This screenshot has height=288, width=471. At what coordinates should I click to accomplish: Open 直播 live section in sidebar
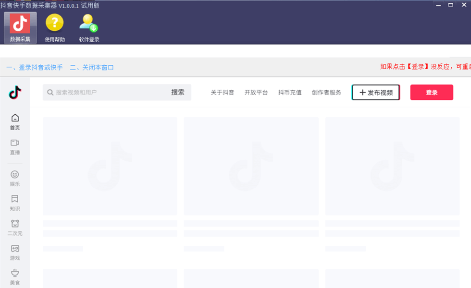point(15,147)
